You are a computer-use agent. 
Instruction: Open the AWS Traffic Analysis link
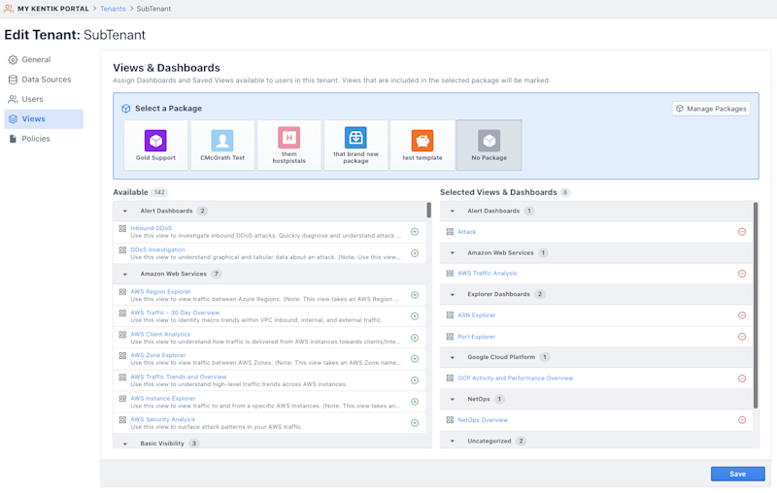click(488, 274)
